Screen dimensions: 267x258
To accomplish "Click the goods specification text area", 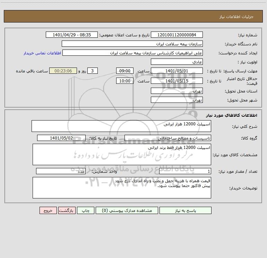I will [x=122, y=154].
